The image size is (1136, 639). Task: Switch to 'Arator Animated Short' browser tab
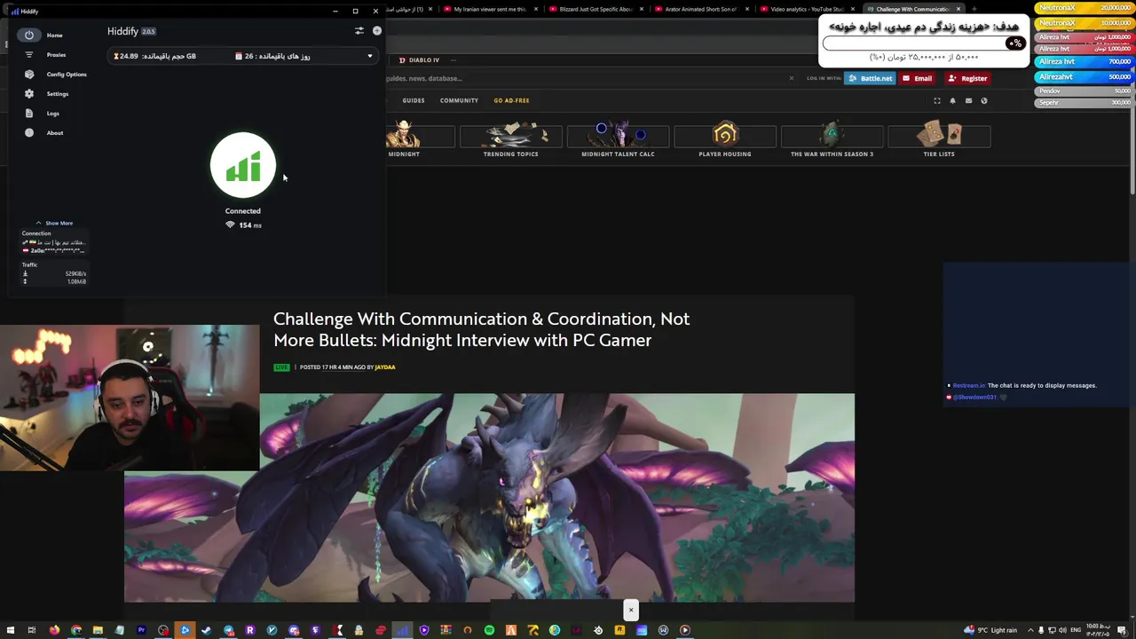[701, 9]
